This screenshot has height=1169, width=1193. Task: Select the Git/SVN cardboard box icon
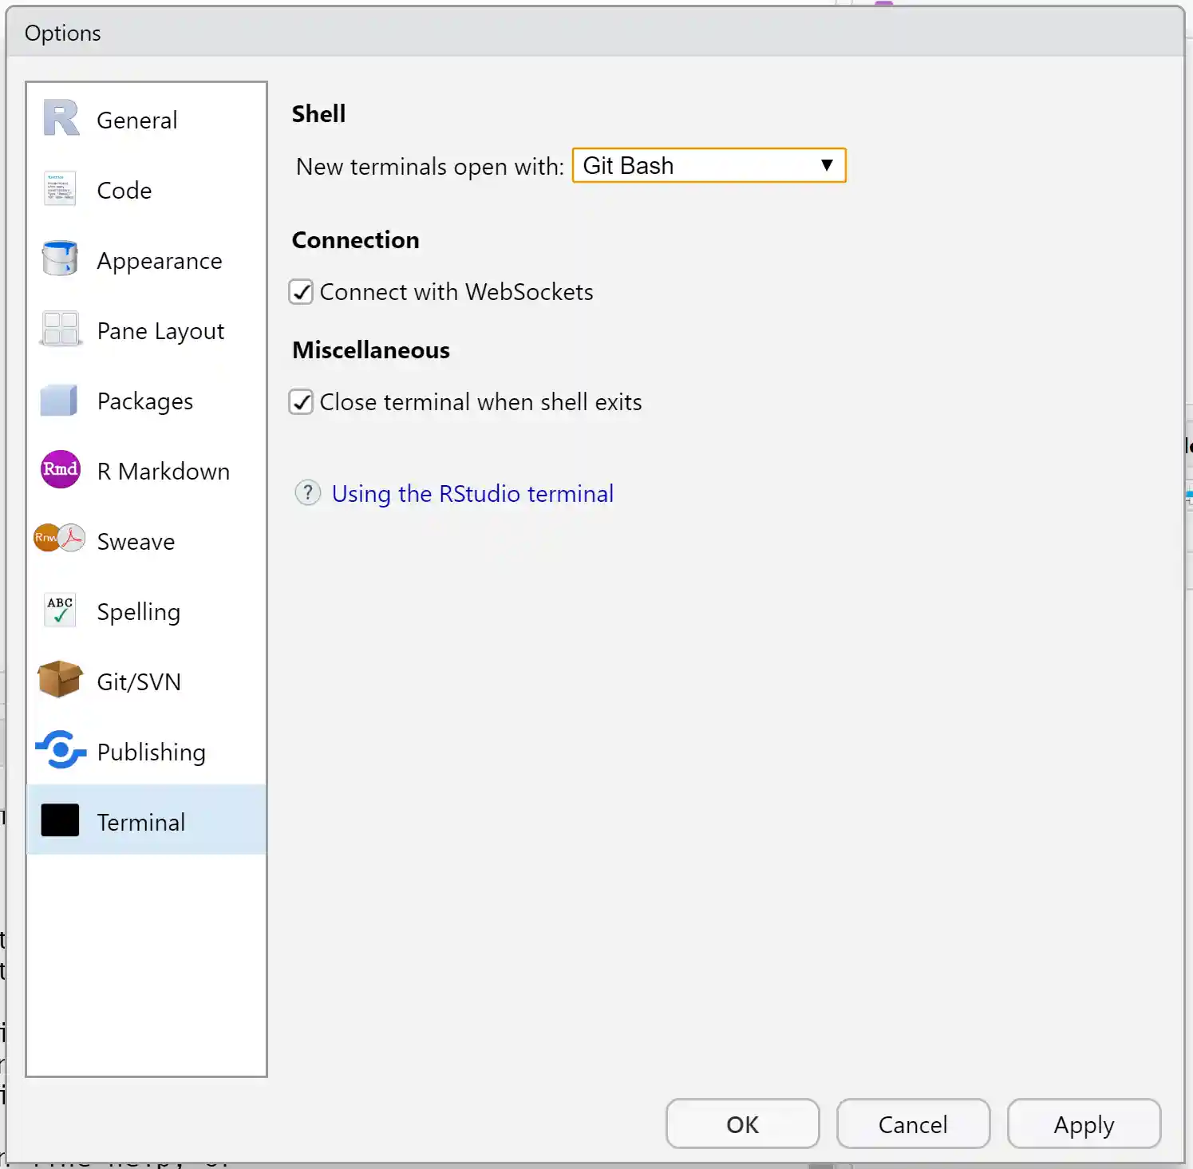60,680
